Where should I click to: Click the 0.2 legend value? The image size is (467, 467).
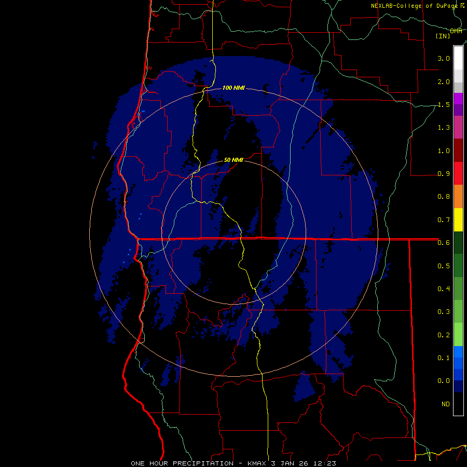tap(444, 335)
